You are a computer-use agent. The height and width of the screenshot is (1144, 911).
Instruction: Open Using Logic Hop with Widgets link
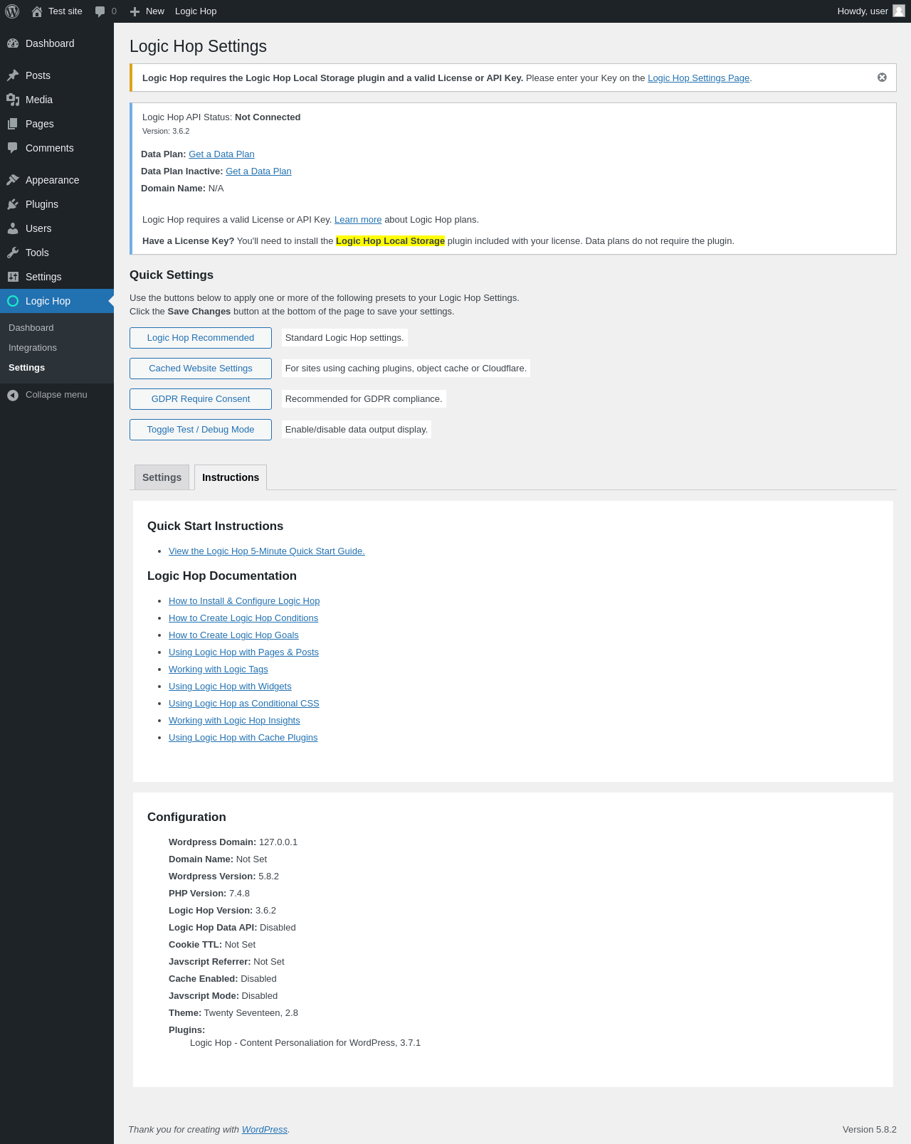coord(230,687)
